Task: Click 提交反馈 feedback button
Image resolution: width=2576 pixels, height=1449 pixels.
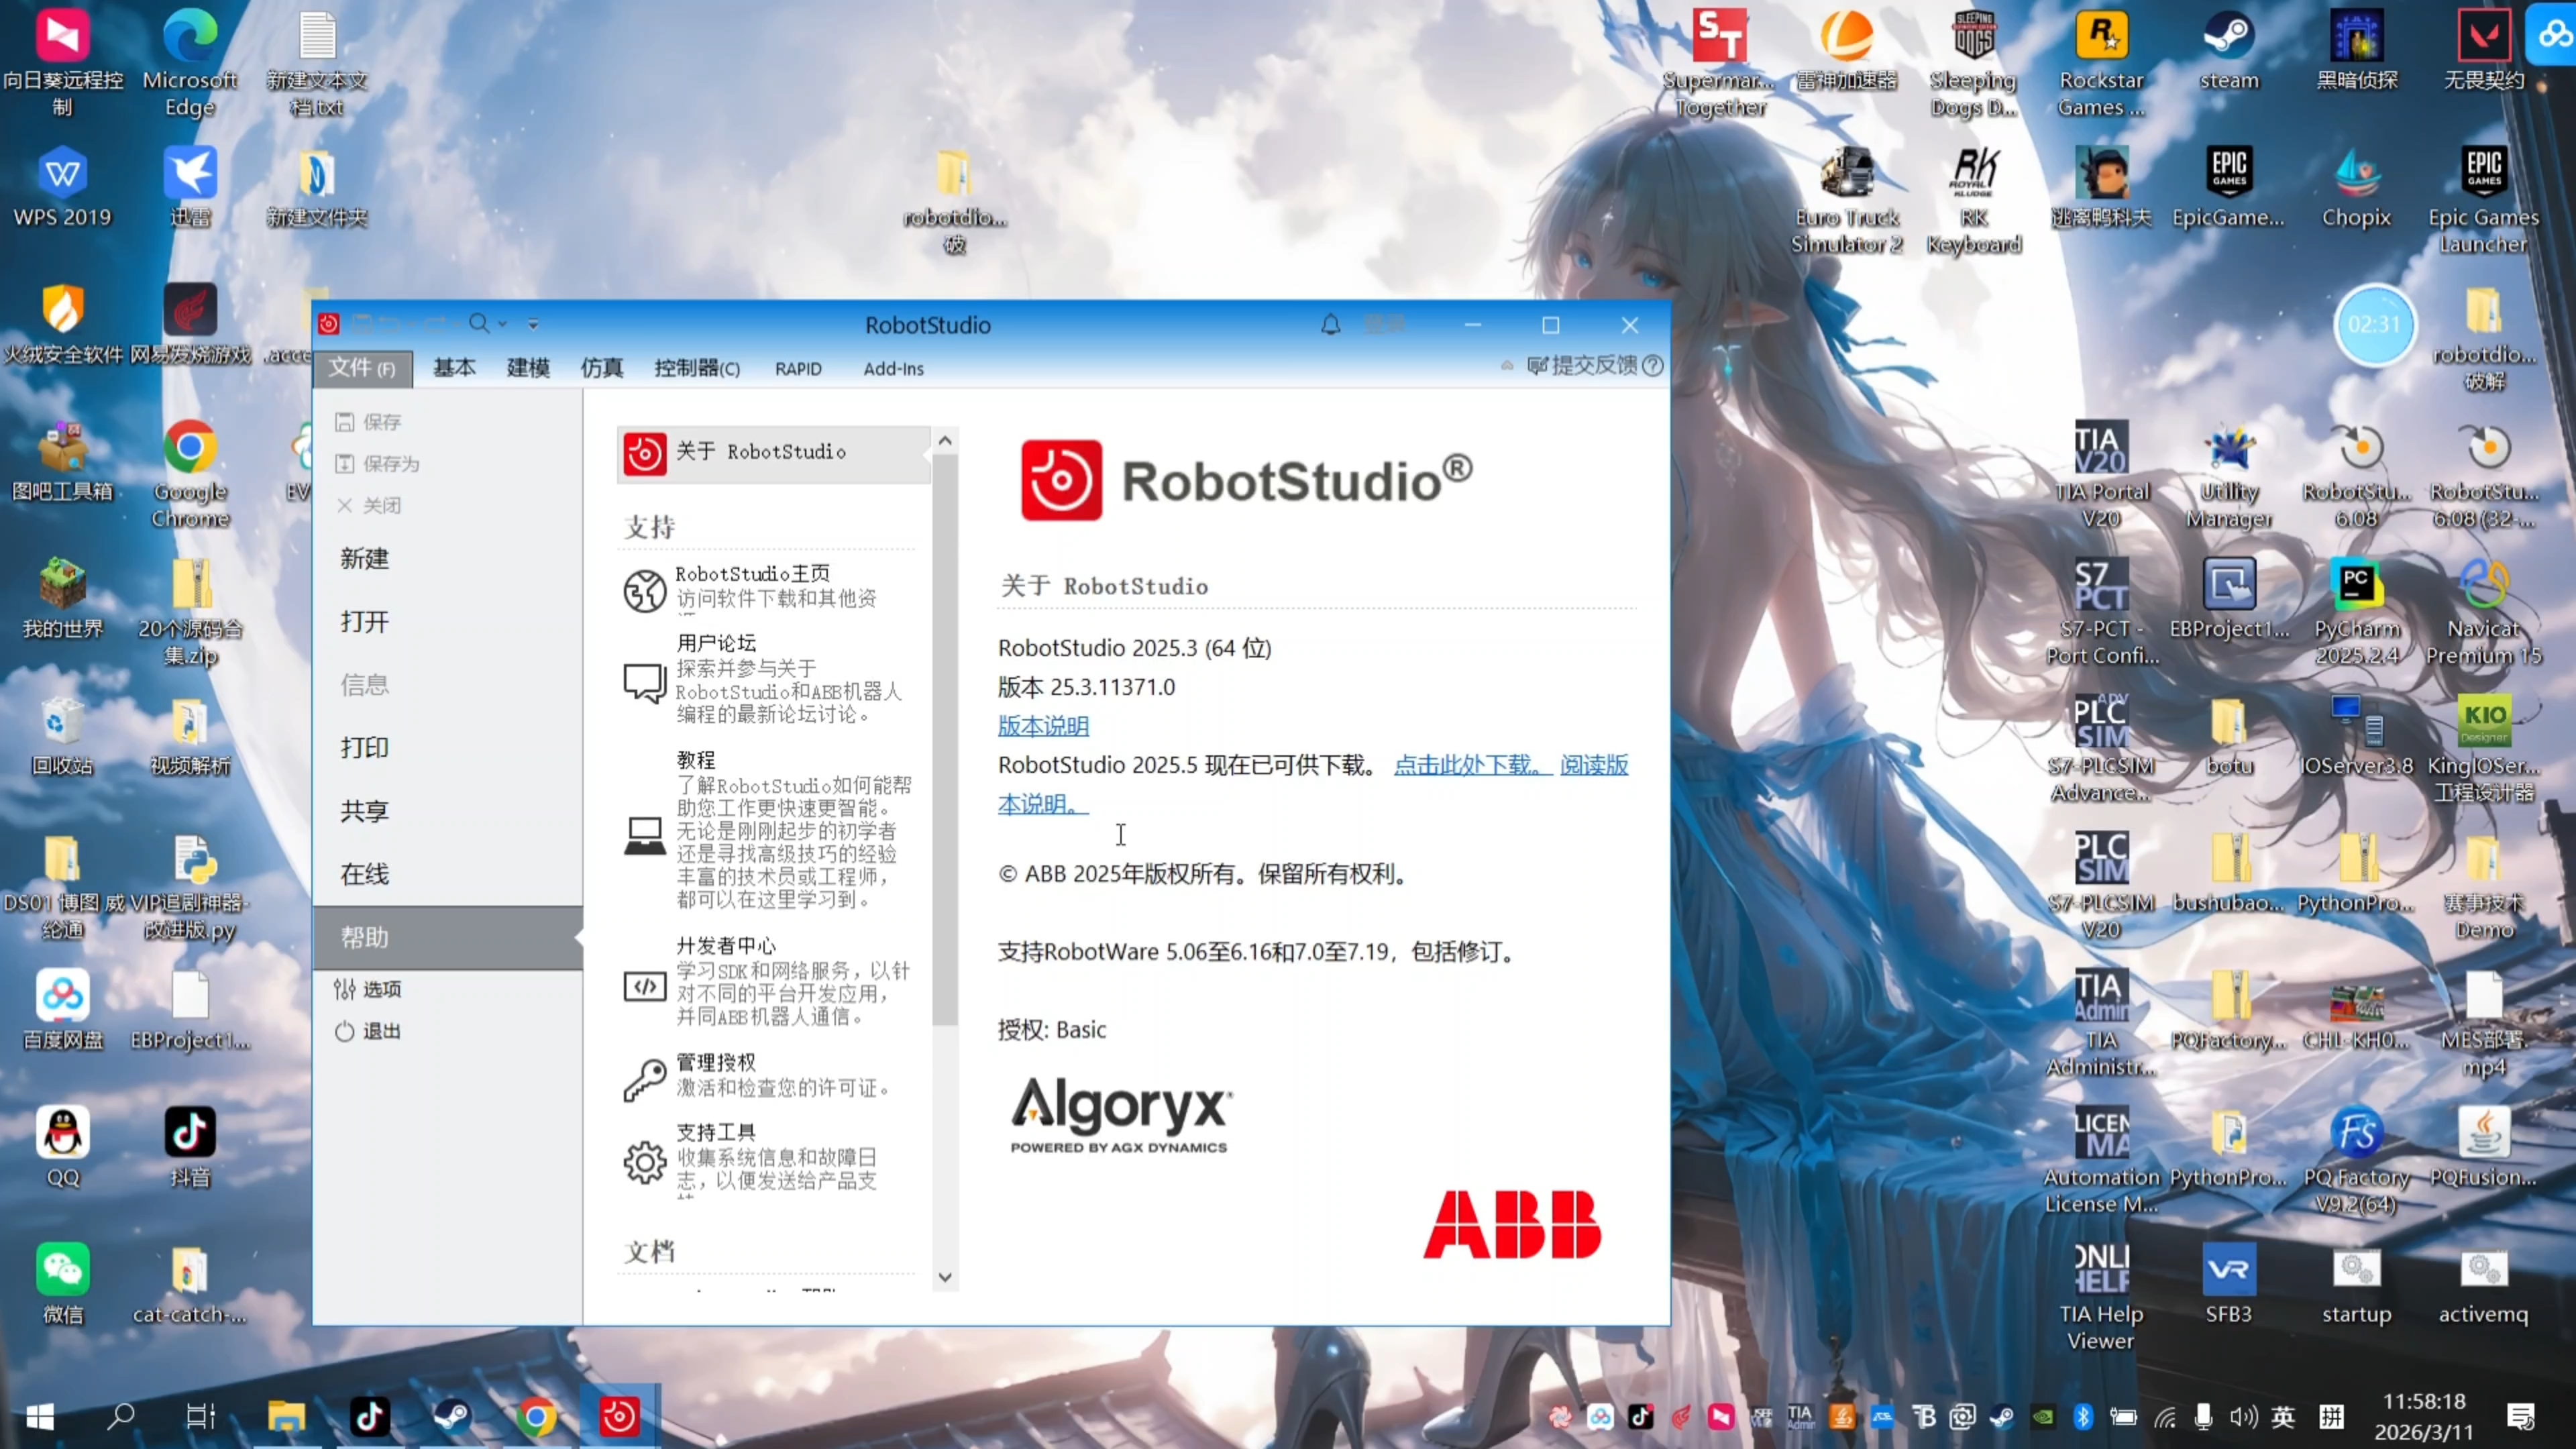Action: (x=1583, y=366)
